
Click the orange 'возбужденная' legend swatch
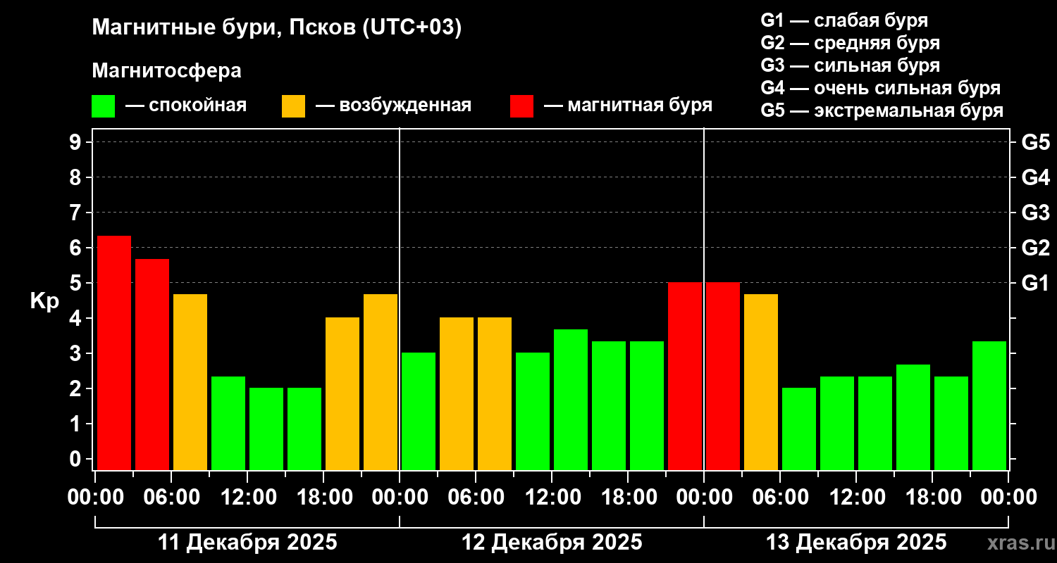(293, 106)
